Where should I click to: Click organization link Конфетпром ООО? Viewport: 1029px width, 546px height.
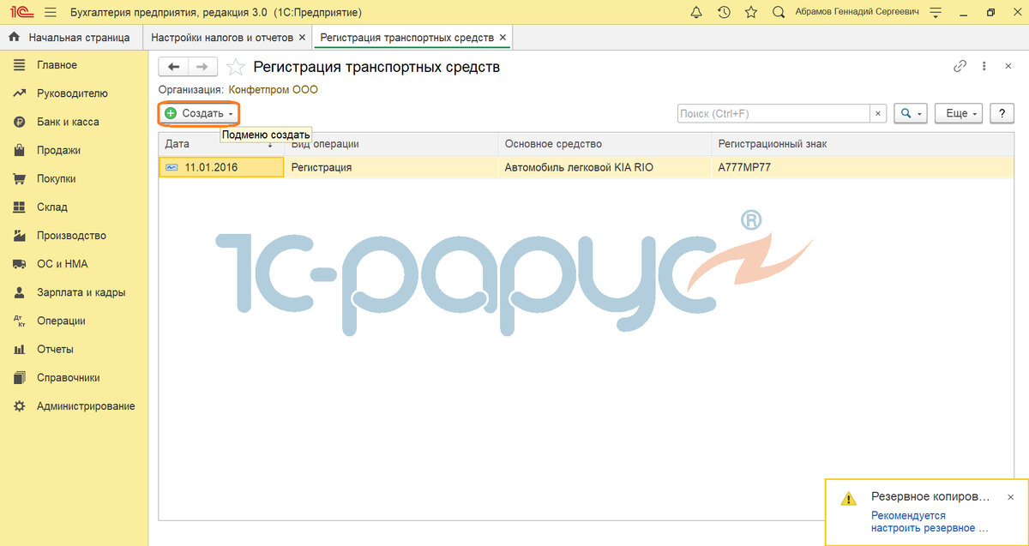pos(273,89)
